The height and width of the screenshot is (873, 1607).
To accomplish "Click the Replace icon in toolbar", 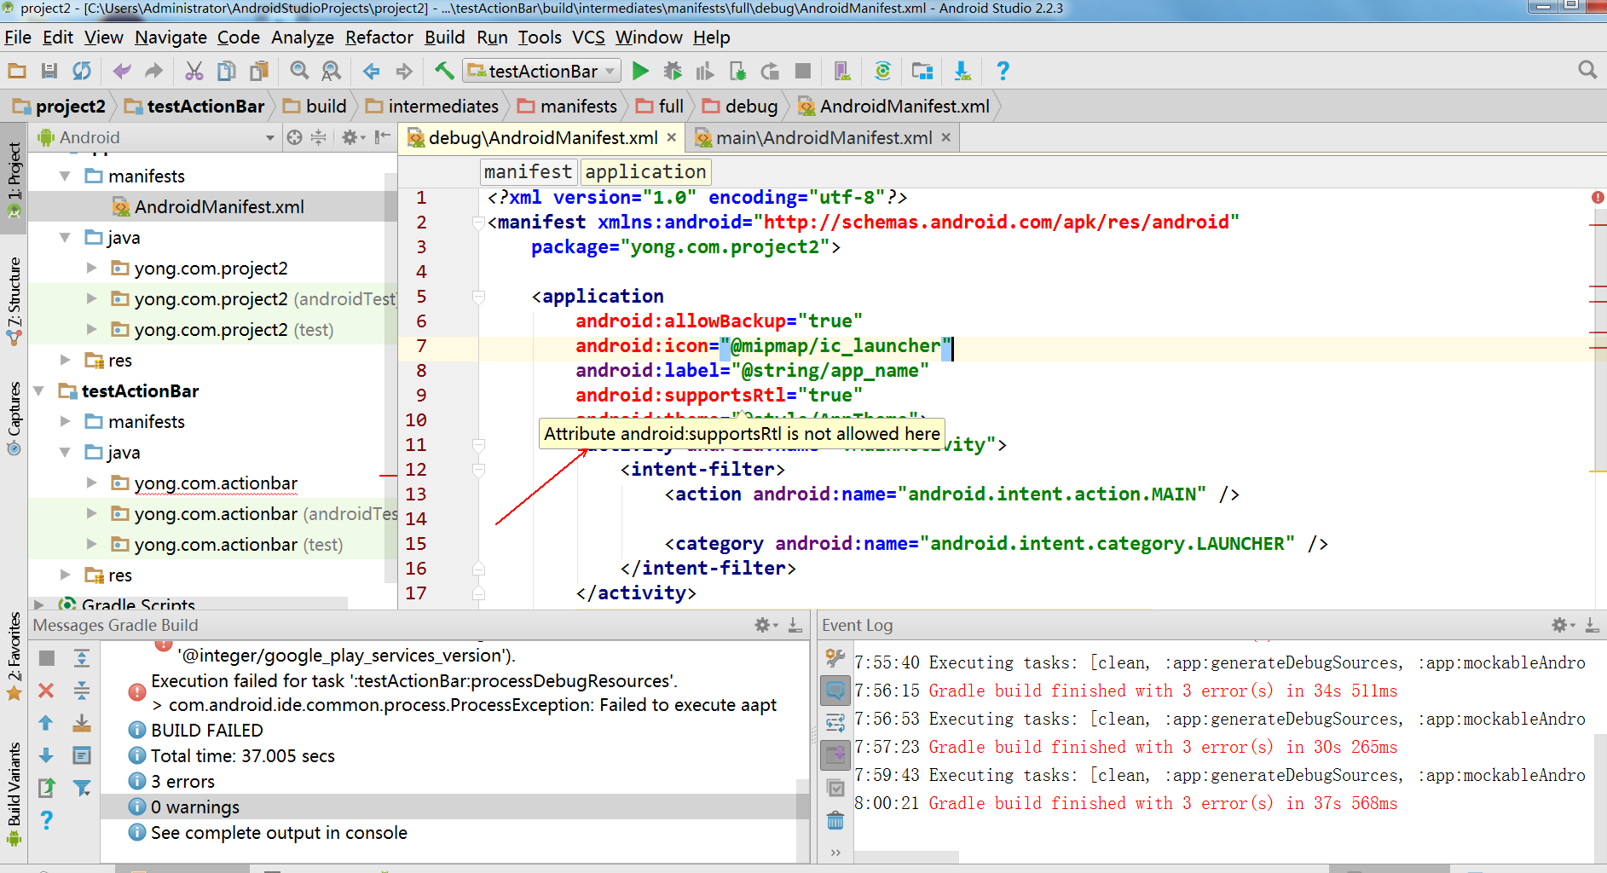I will [331, 71].
